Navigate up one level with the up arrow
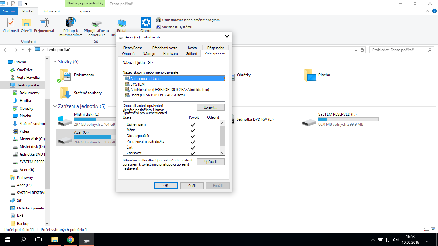Screen dimensions: 438x246 [x=30, y=50]
